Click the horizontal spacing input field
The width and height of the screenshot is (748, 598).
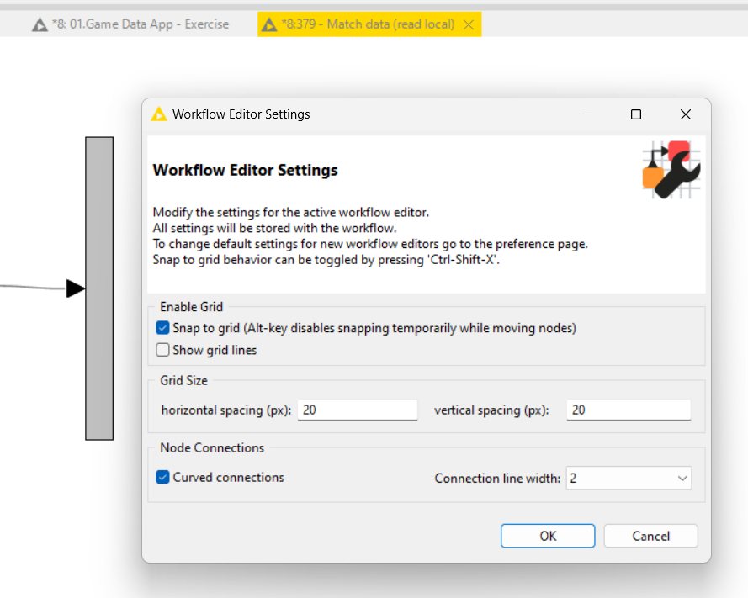pos(358,410)
